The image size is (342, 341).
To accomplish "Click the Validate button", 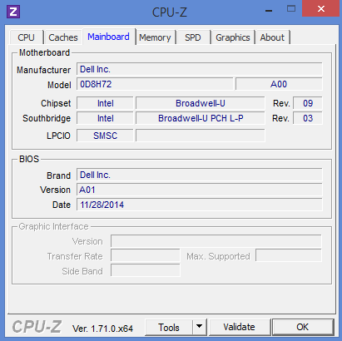I will coord(240,327).
